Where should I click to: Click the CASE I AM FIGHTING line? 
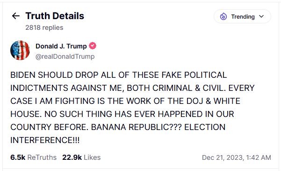point(125,101)
